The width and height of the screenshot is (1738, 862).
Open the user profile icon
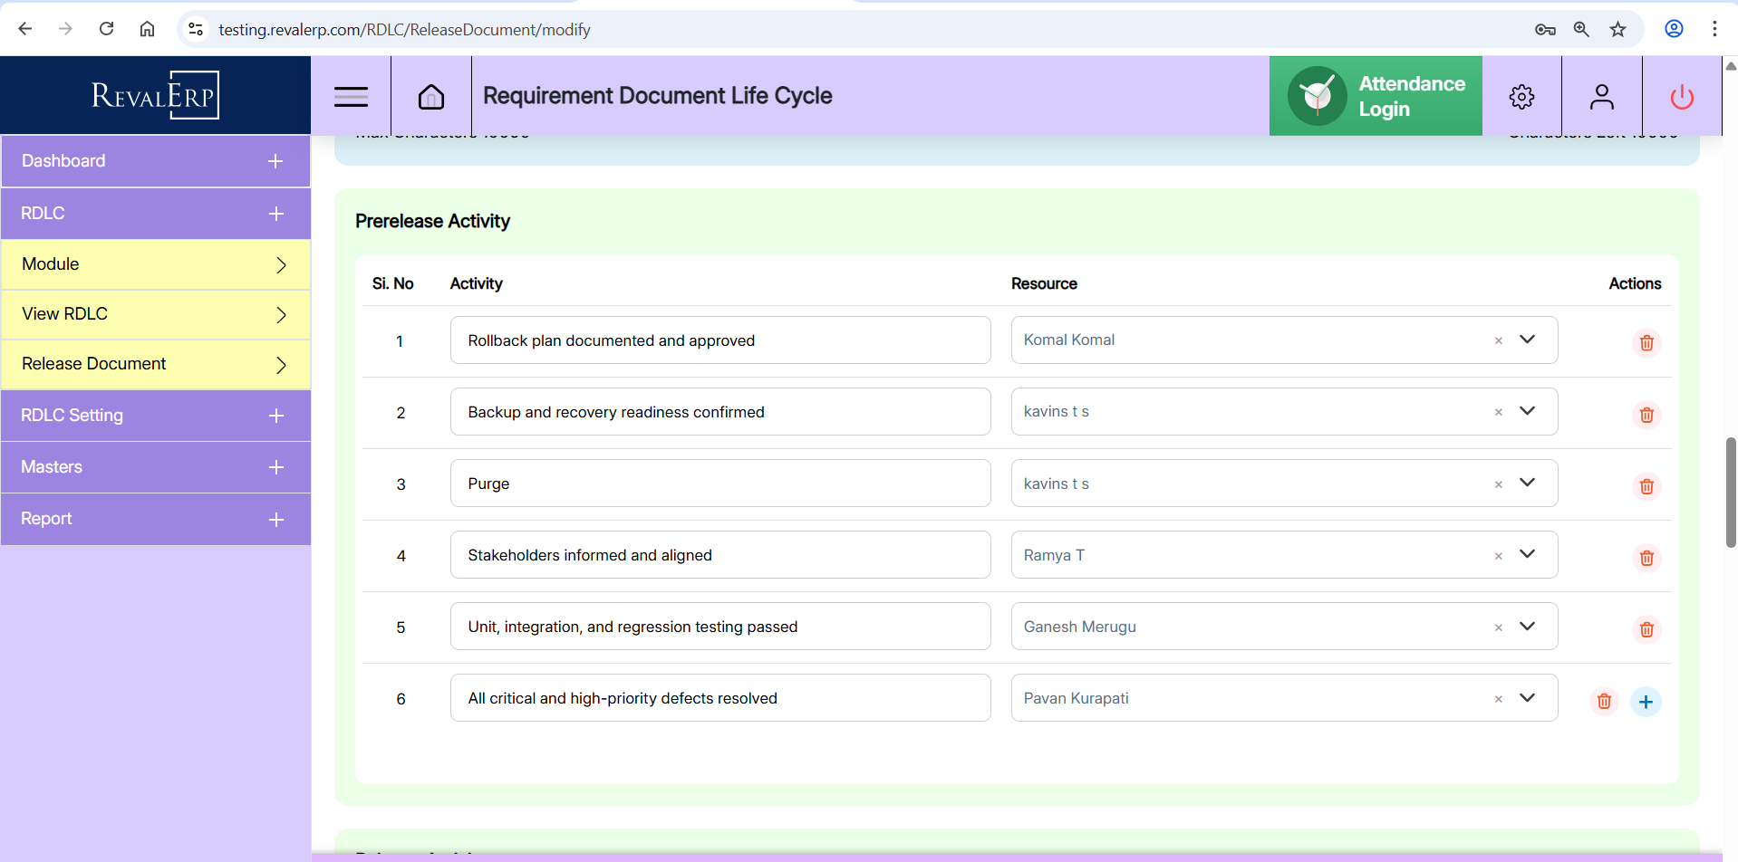coord(1601,96)
